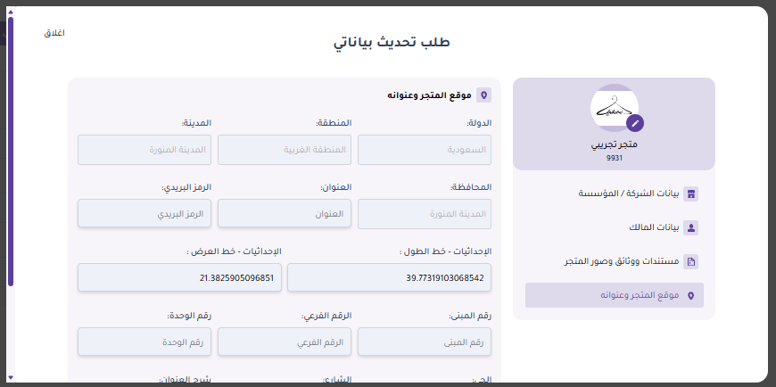776x387 pixels.
Task: Open the المدينة city field
Action: [x=144, y=150]
